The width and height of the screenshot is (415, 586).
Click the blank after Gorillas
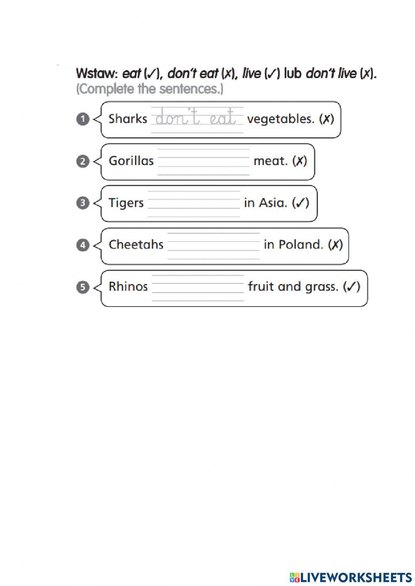tap(203, 162)
